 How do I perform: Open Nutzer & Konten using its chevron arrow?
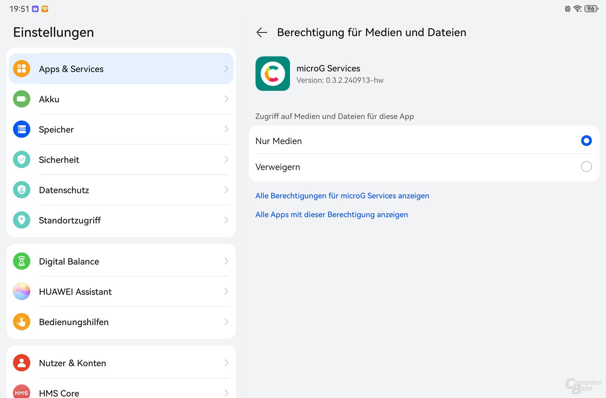pyautogui.click(x=226, y=363)
